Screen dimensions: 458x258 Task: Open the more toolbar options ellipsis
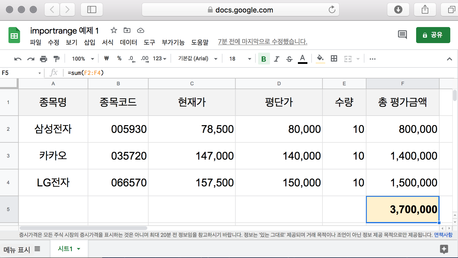pos(372,59)
